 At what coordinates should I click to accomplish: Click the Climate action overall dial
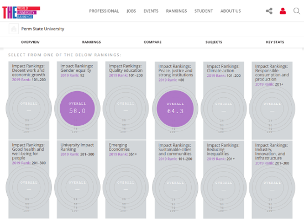tap(223, 109)
